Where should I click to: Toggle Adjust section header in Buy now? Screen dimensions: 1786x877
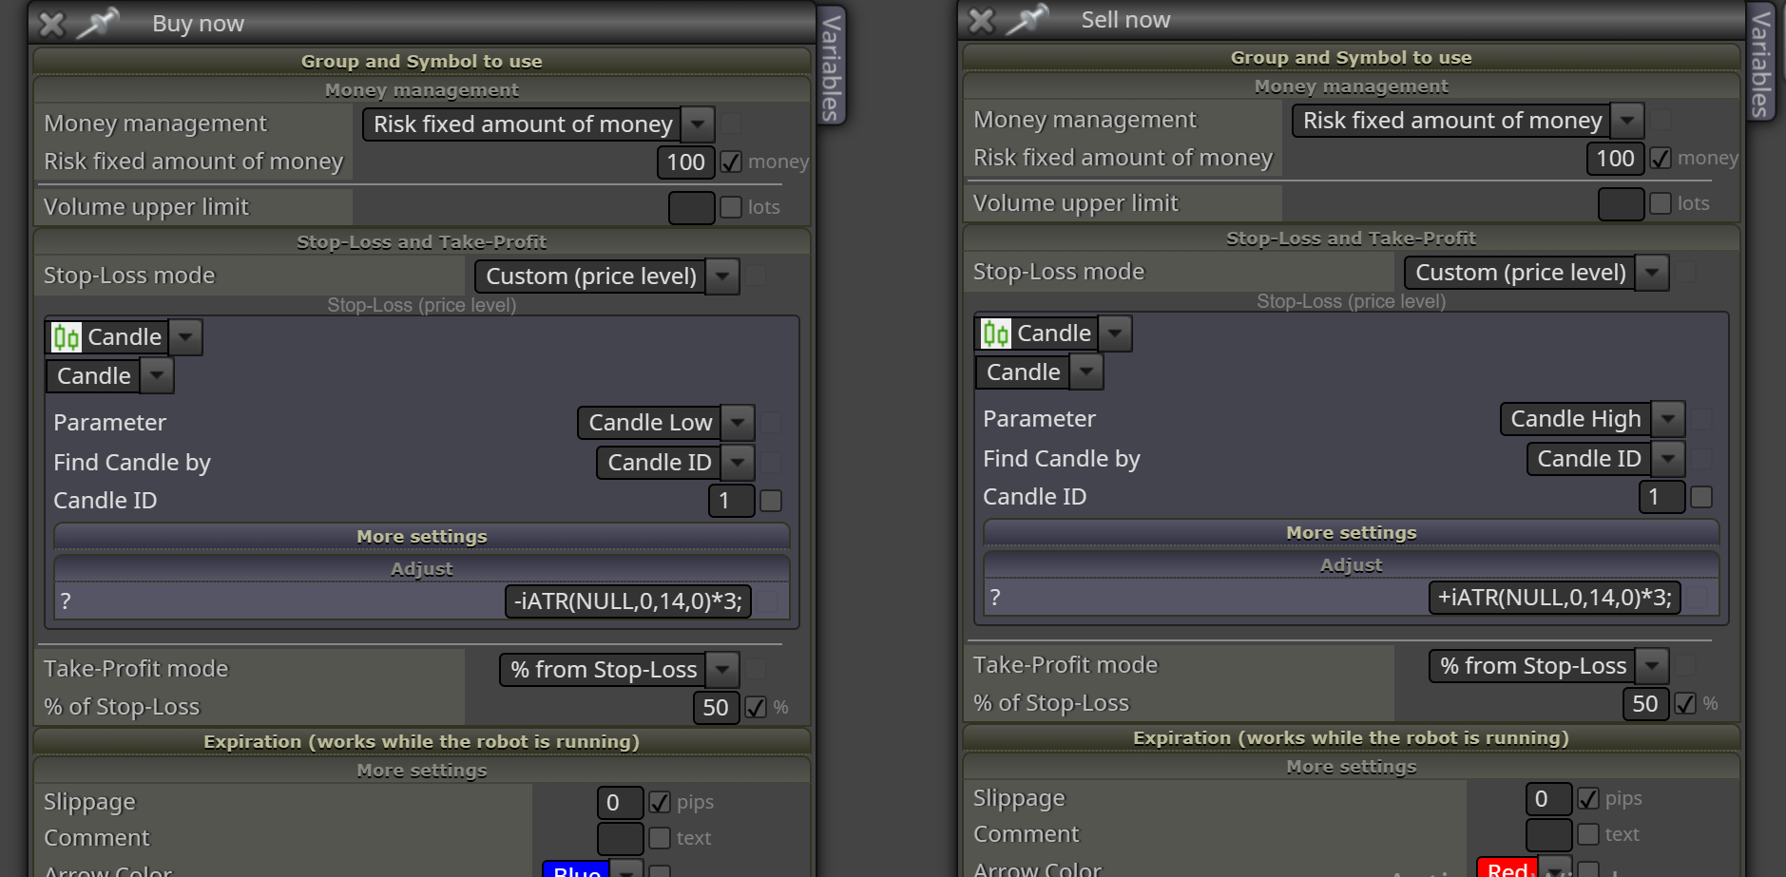pyautogui.click(x=422, y=569)
